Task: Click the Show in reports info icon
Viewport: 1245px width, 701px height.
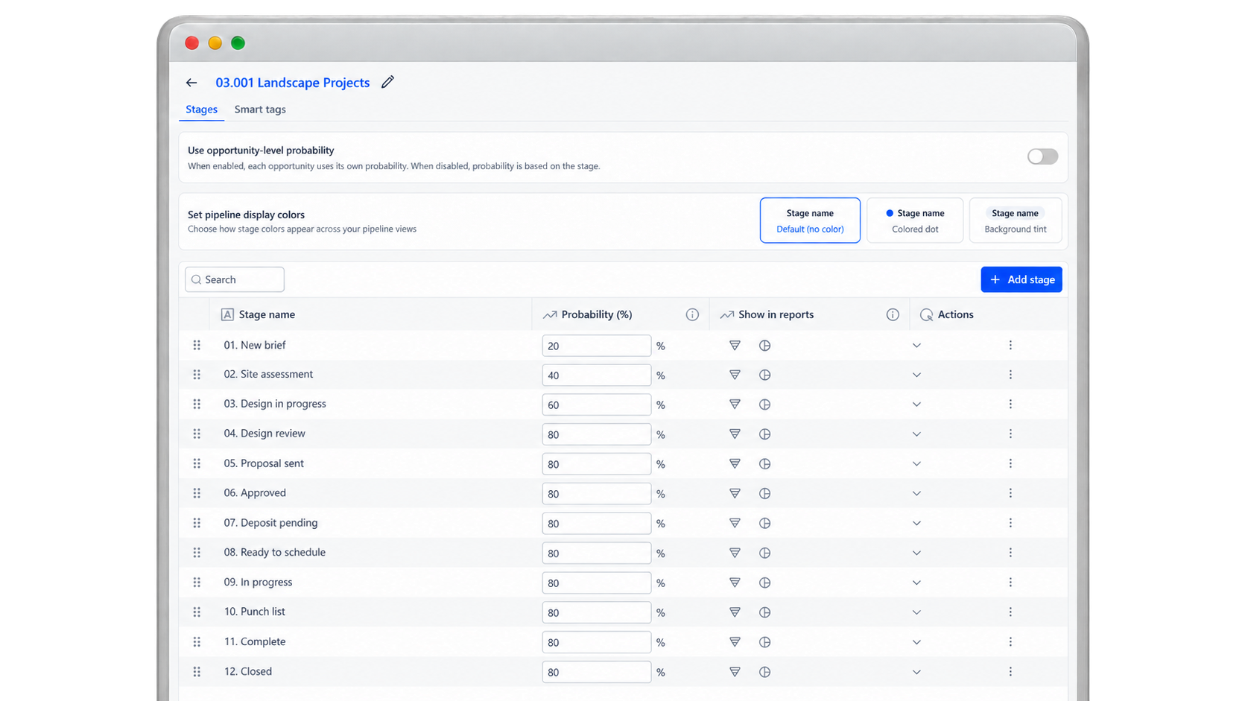Action: click(x=893, y=314)
